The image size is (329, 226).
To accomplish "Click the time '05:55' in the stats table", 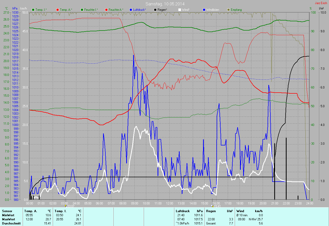I will pos(29,215).
